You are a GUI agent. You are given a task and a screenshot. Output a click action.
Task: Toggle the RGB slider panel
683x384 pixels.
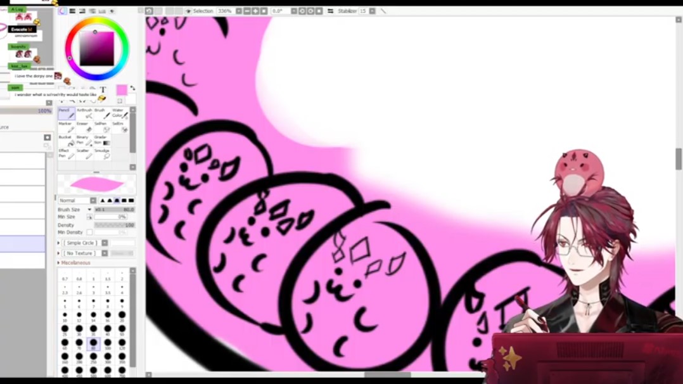pyautogui.click(x=72, y=11)
